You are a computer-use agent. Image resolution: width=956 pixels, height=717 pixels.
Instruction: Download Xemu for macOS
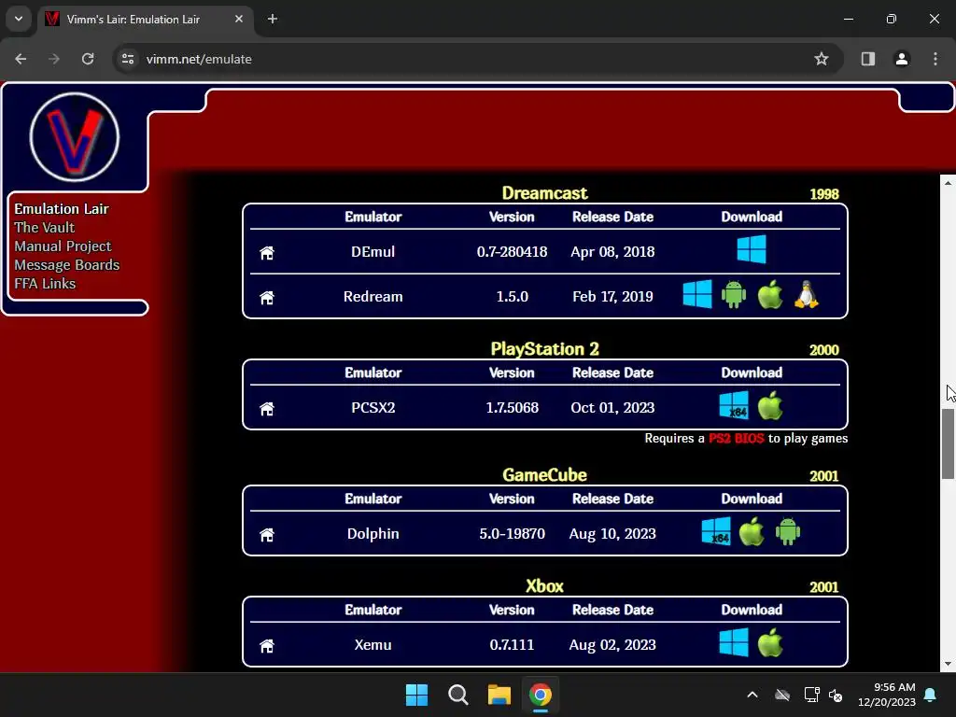[770, 642]
